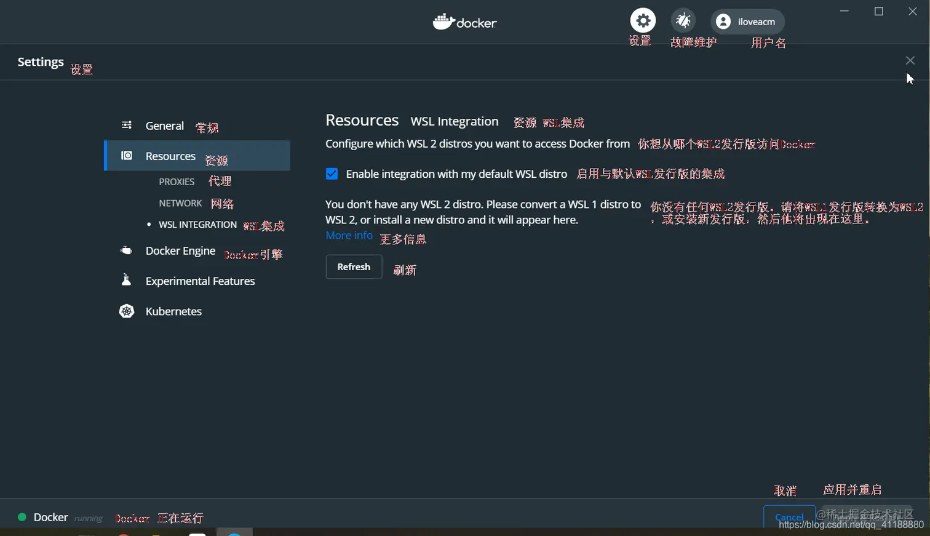
Task: Click the iloveacm user avatar
Action: [x=723, y=21]
